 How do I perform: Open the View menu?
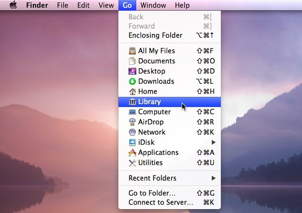pos(106,5)
